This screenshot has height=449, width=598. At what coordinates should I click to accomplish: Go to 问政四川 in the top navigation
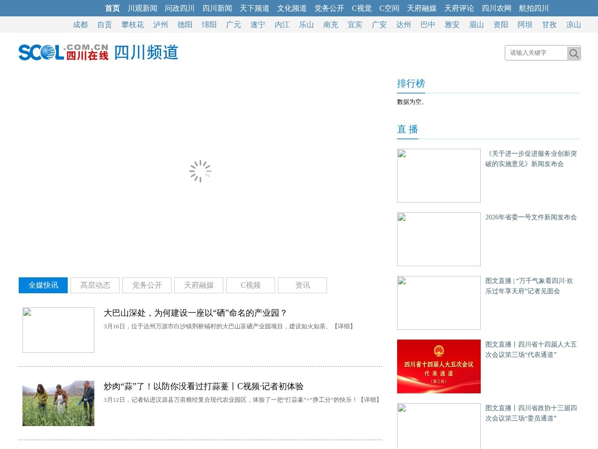pos(179,8)
